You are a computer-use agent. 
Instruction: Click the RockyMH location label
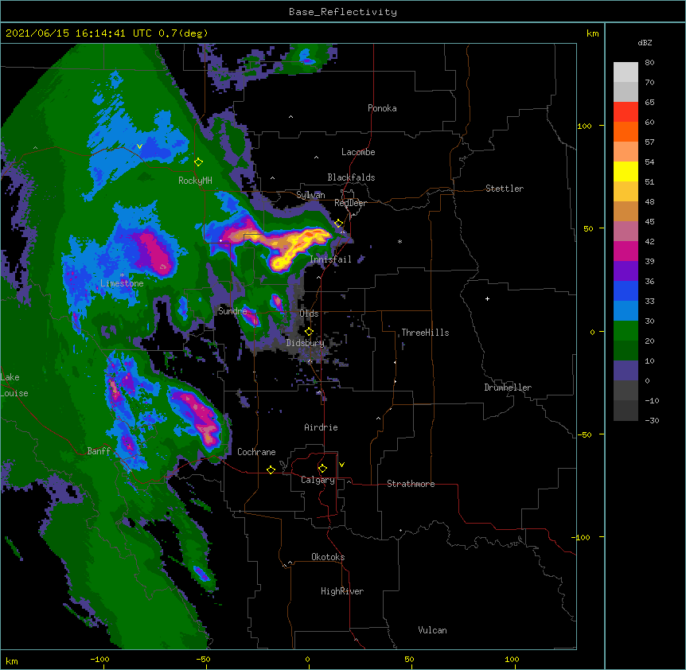click(x=195, y=181)
